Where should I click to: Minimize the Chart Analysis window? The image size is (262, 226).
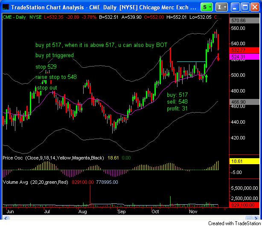[x=235, y=7]
